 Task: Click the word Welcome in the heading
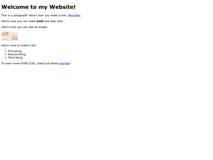point(15,7)
